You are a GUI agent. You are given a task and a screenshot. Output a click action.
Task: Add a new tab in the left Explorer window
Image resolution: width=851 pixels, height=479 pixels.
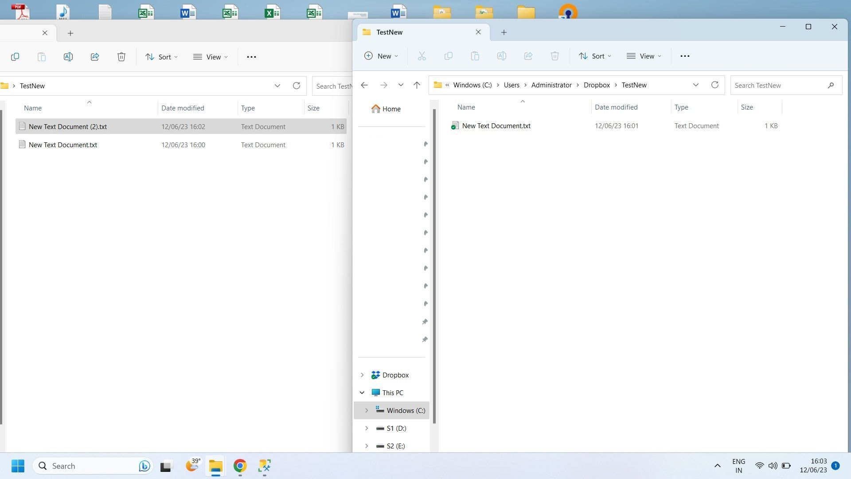tap(70, 33)
